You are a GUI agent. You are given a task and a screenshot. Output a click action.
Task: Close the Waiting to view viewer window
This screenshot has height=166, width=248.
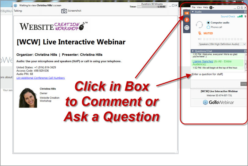(x=176, y=6)
